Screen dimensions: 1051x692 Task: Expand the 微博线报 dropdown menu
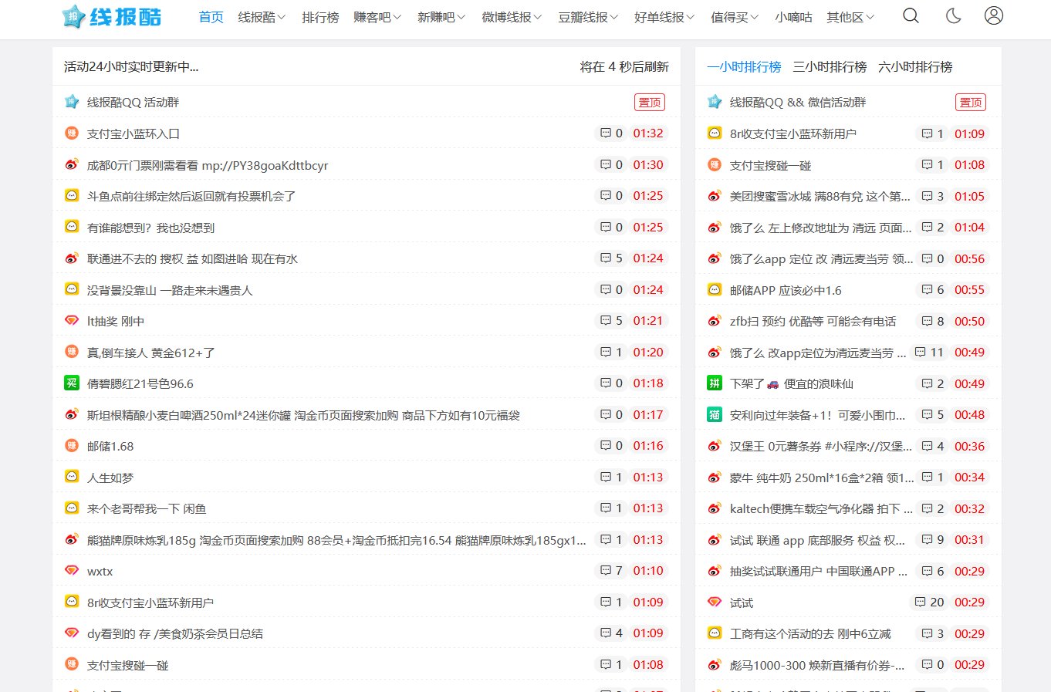pyautogui.click(x=512, y=17)
